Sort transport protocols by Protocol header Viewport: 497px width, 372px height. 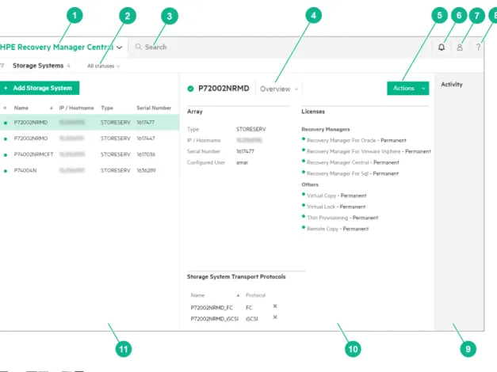[x=255, y=295]
